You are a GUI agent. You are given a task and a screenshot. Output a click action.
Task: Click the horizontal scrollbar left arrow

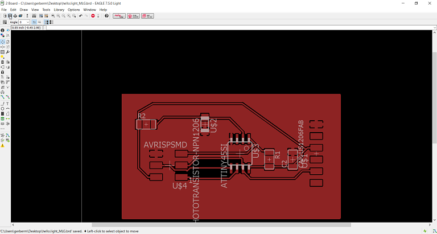coord(13,225)
